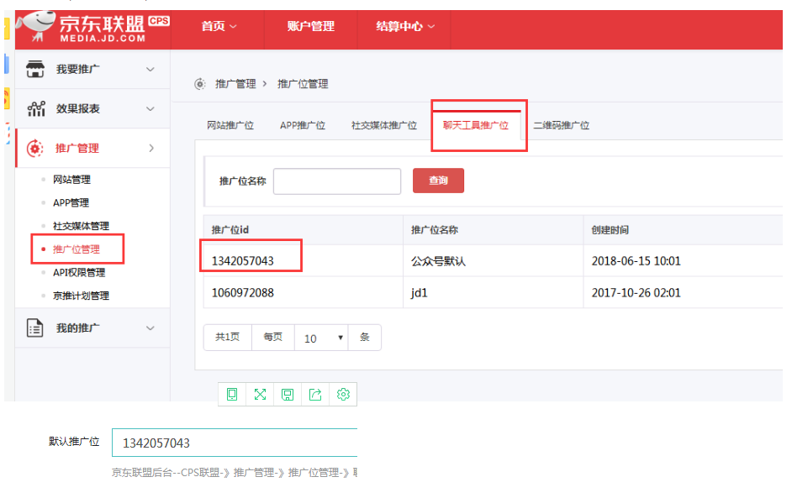The image size is (792, 498).
Task: Click the red 查询 button
Action: (x=438, y=181)
